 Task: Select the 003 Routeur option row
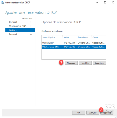74,43
